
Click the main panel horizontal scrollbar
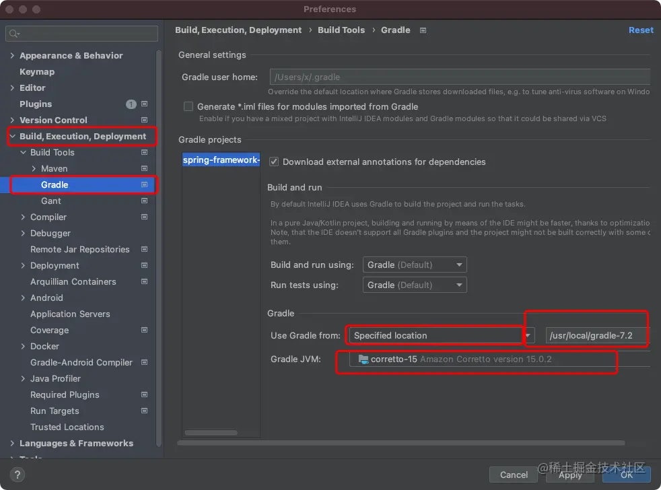tap(401, 443)
